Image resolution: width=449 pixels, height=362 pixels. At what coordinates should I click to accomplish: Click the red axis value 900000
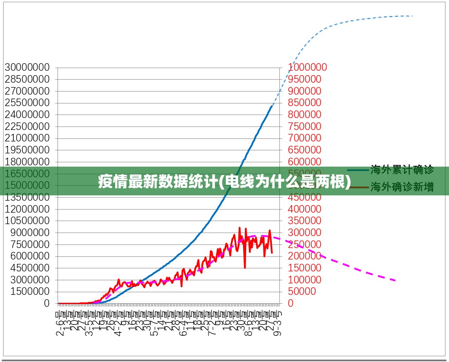click(x=304, y=91)
